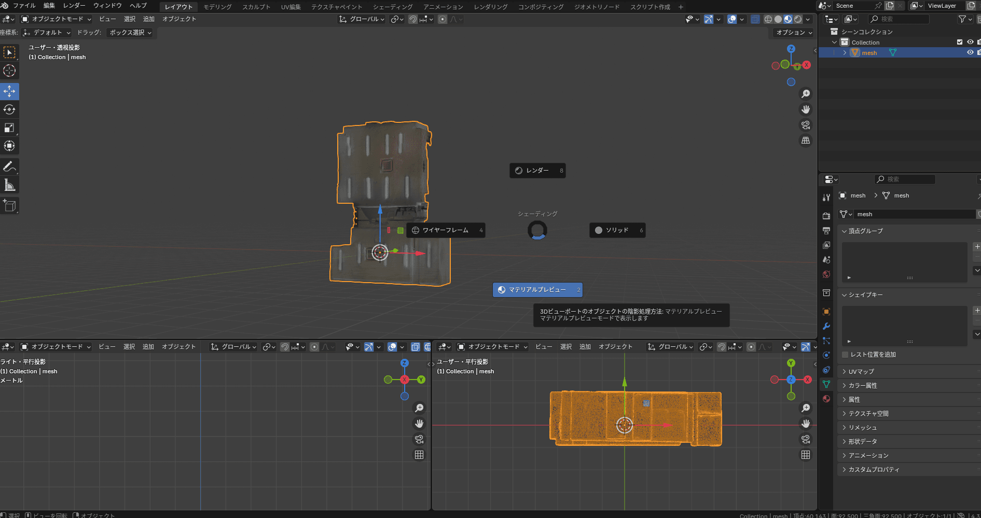Select the Move tool in left toolbar

pos(9,91)
